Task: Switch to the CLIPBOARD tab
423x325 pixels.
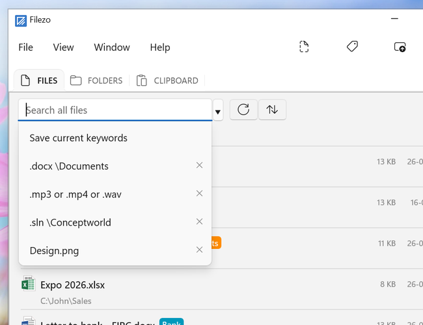Action: coord(167,81)
